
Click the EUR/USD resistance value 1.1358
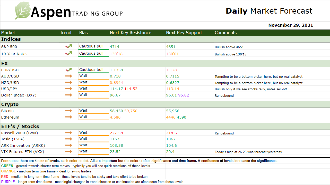click(116, 70)
